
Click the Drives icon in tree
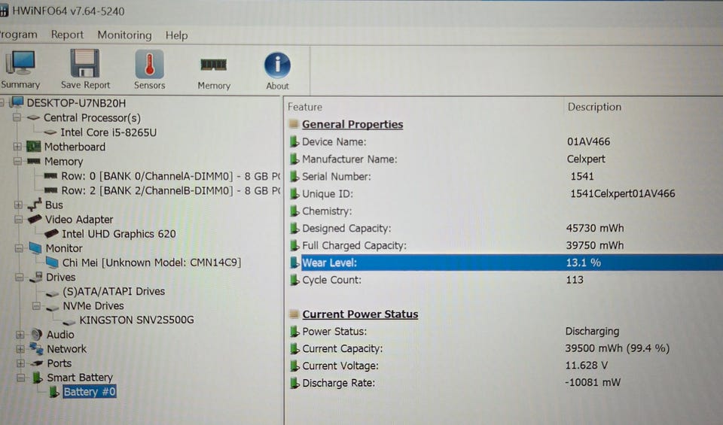(36, 278)
